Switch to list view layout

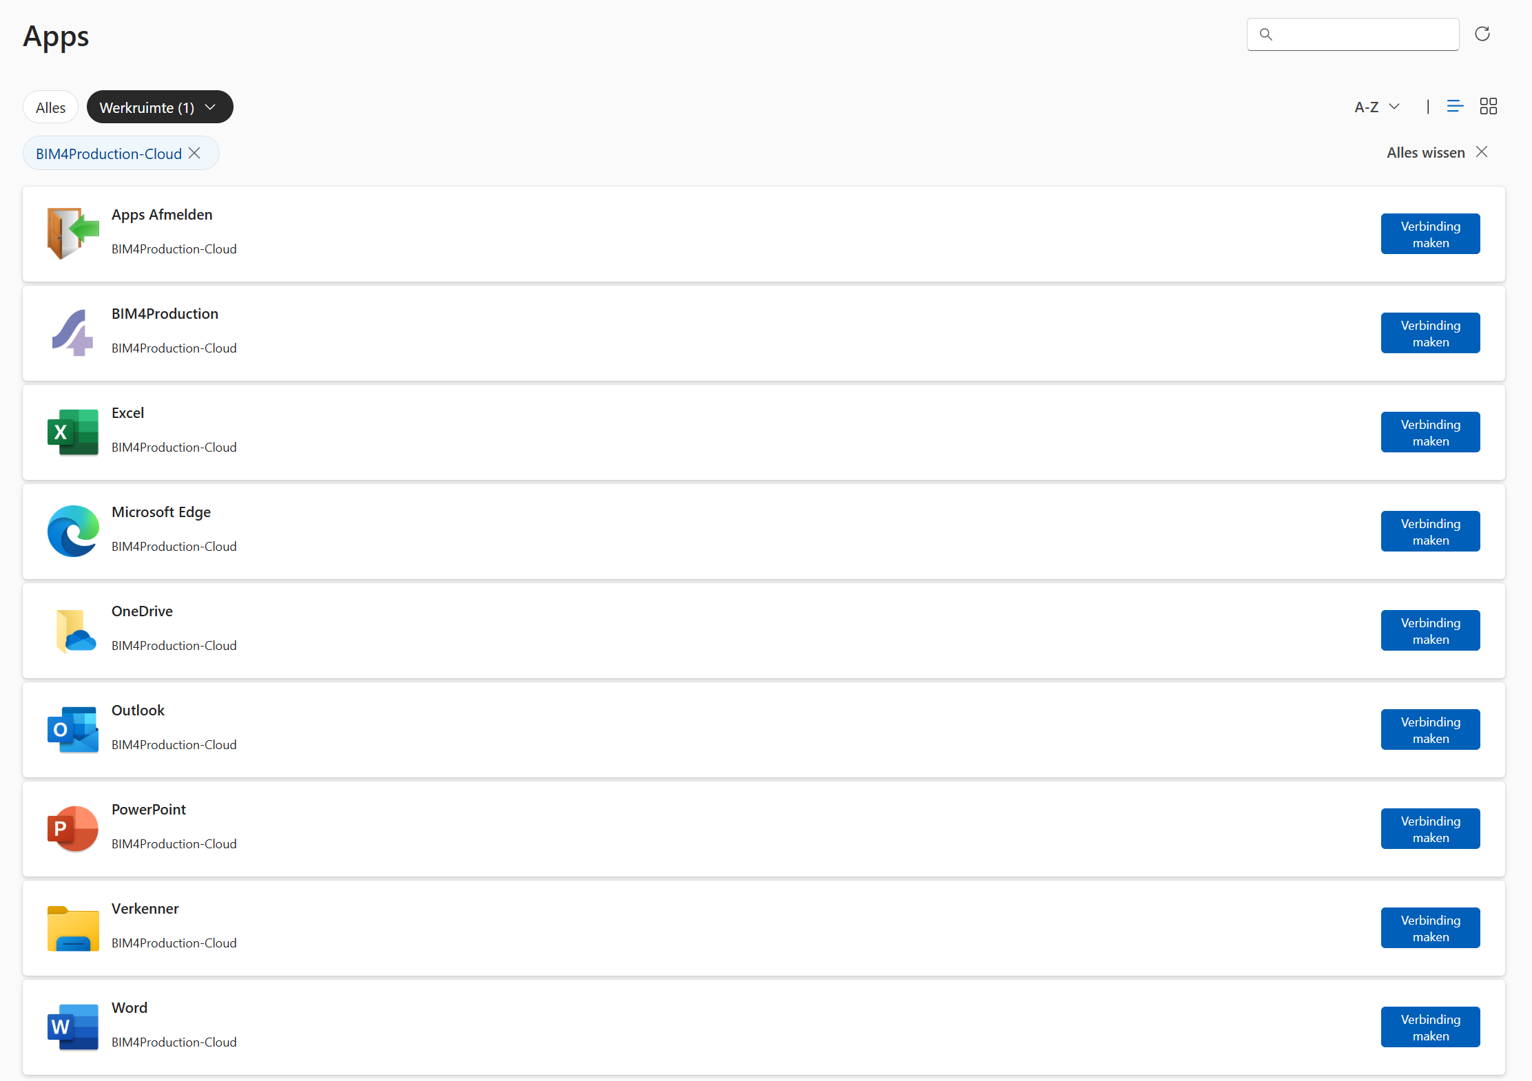click(x=1455, y=106)
